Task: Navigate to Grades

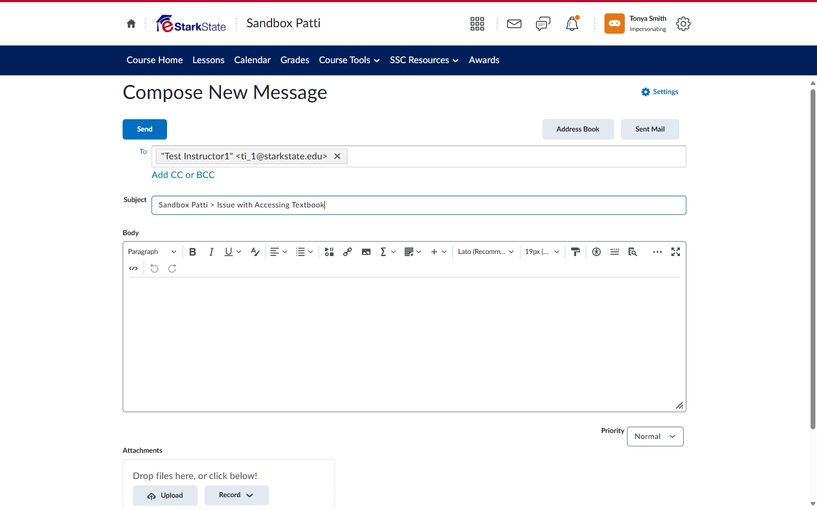Action: click(x=295, y=60)
